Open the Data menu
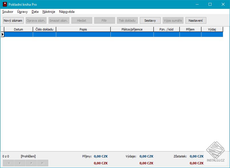Image resolution: width=230 pixels, height=168 pixels. pos(35,12)
